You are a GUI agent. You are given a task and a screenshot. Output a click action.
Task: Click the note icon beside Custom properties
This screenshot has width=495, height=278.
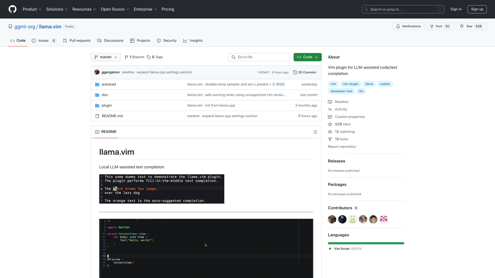(330, 117)
